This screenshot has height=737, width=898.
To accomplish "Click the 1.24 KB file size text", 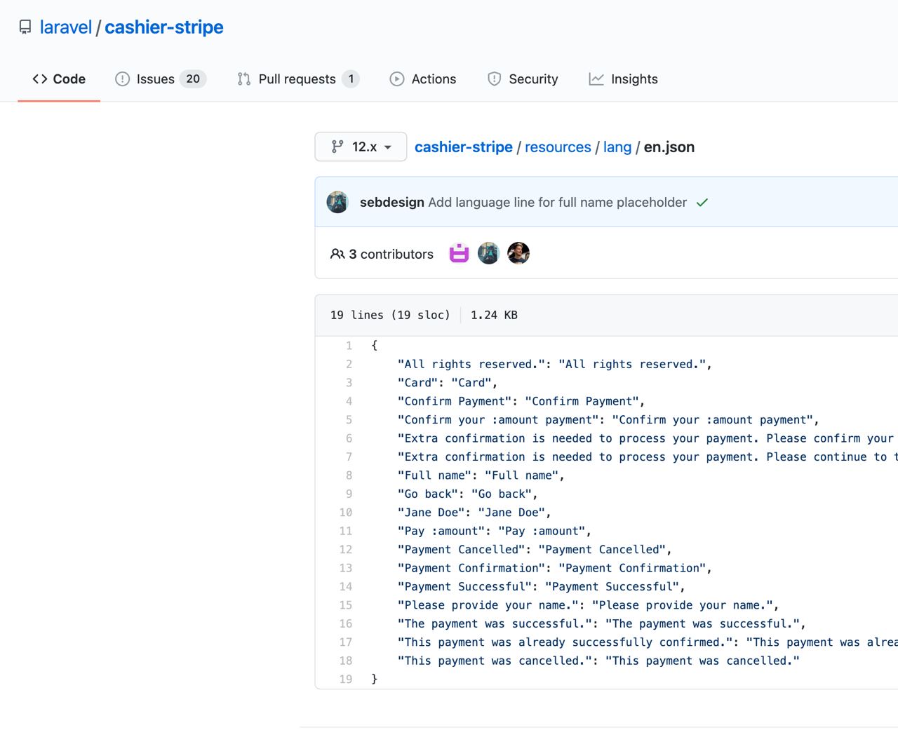I will click(x=494, y=315).
